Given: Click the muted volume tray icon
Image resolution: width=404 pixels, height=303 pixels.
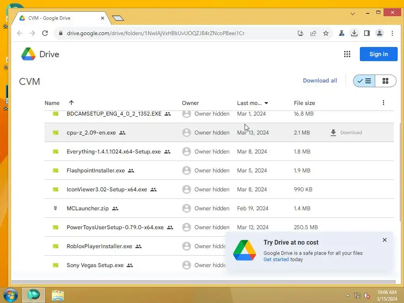Looking at the screenshot, I should coord(367,296).
